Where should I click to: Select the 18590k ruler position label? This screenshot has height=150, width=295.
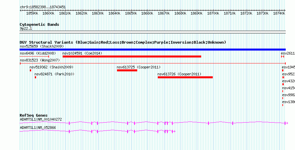click(32, 14)
